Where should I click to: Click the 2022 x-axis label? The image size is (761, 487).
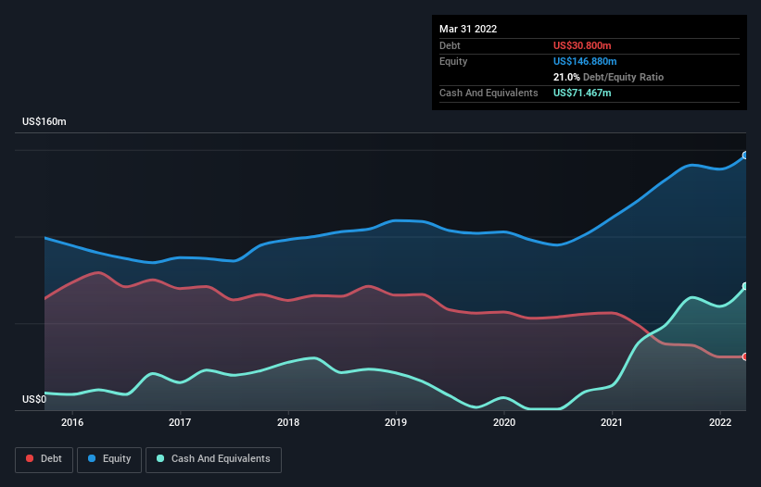(720, 422)
